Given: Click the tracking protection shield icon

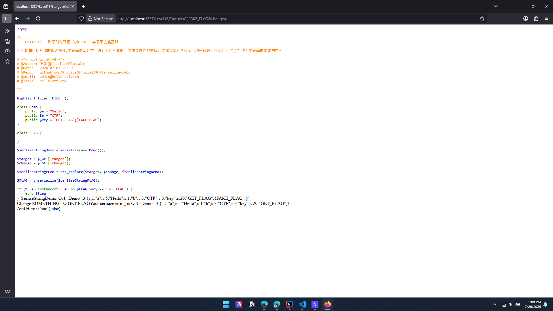Looking at the screenshot, I should [82, 18].
